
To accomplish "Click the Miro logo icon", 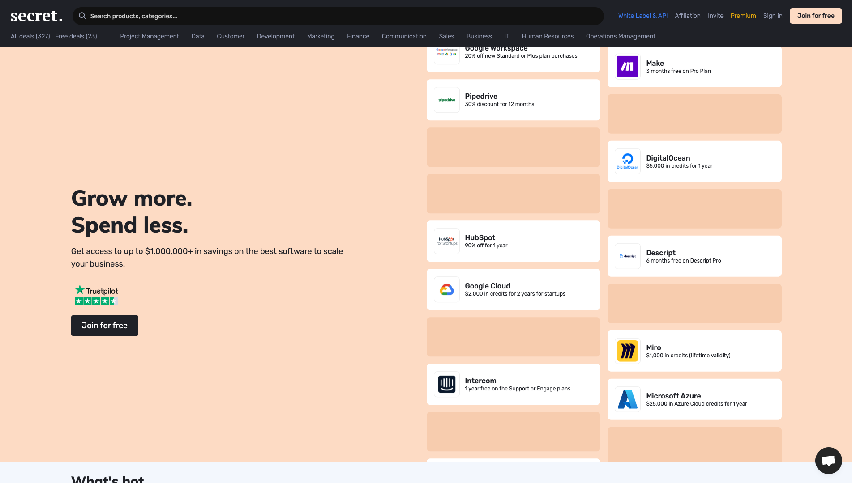I will click(x=627, y=351).
